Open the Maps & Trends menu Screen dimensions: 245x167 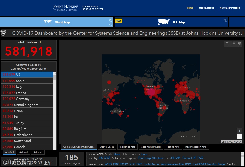206,8
